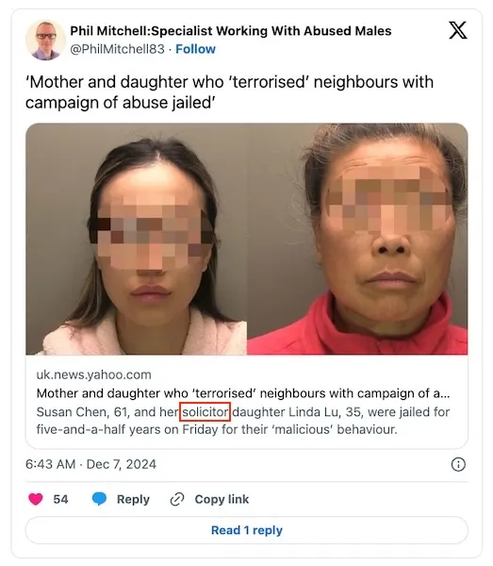Click the right mugshot in the card
Viewport: 493px width, 566px height.
(x=357, y=239)
